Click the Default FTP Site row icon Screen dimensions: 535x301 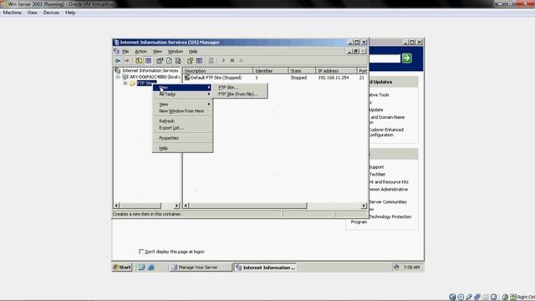[187, 78]
